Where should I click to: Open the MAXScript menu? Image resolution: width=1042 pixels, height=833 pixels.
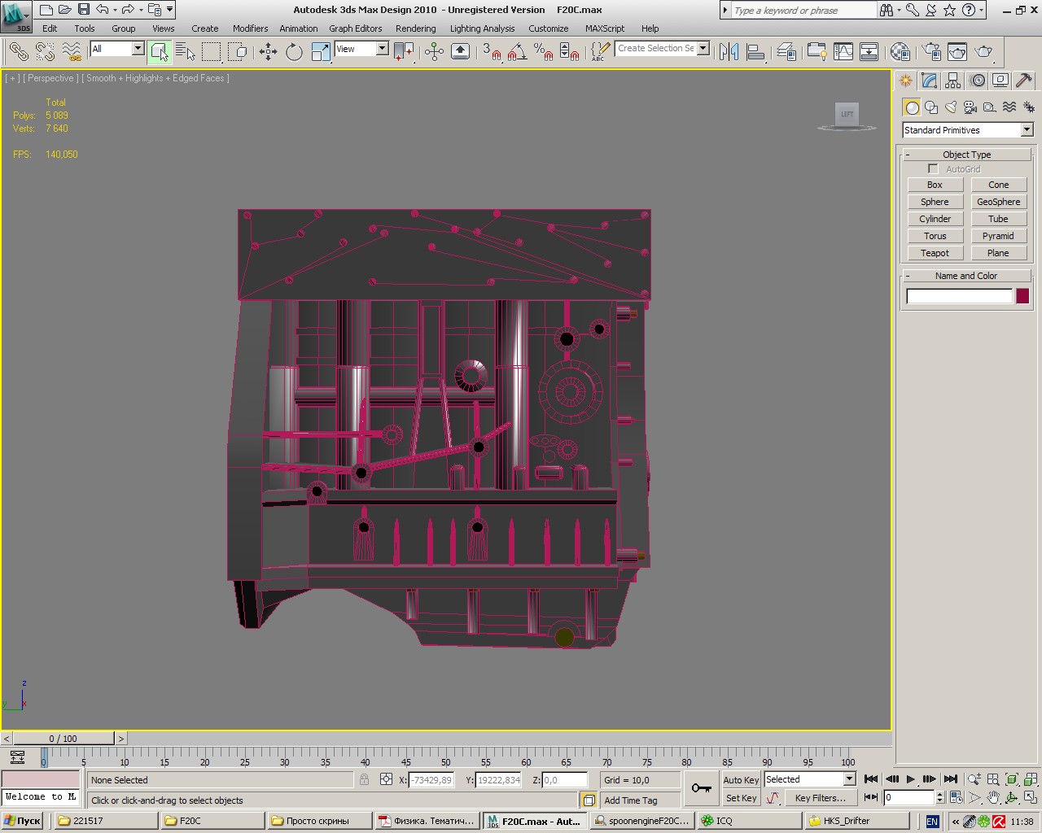coord(604,28)
